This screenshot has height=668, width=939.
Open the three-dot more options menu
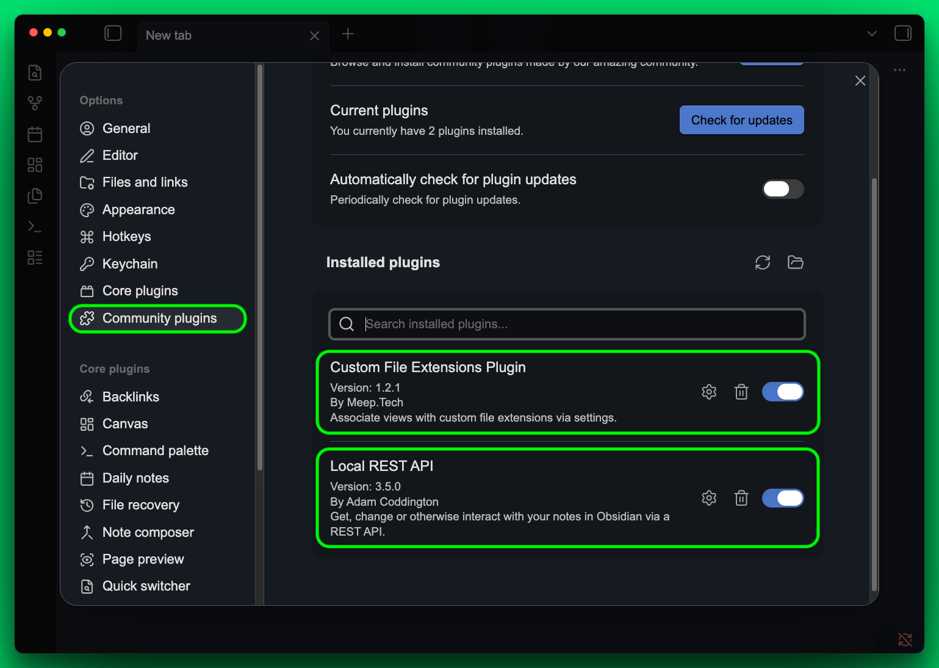pyautogui.click(x=899, y=70)
